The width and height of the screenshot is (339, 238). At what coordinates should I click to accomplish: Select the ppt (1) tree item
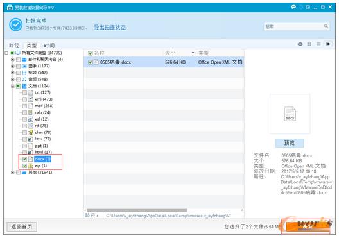click(41, 146)
